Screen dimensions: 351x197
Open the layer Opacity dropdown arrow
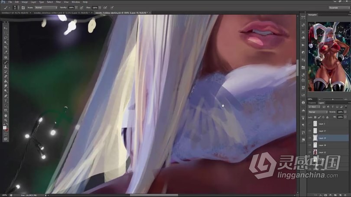(x=345, y=112)
